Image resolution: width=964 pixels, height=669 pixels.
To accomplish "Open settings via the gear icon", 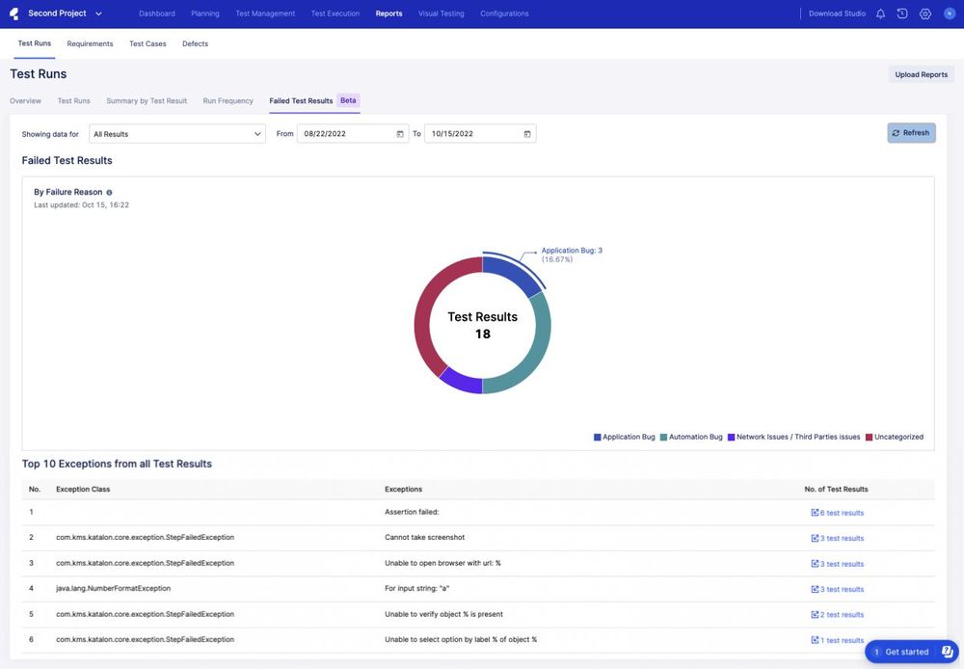I will (923, 13).
